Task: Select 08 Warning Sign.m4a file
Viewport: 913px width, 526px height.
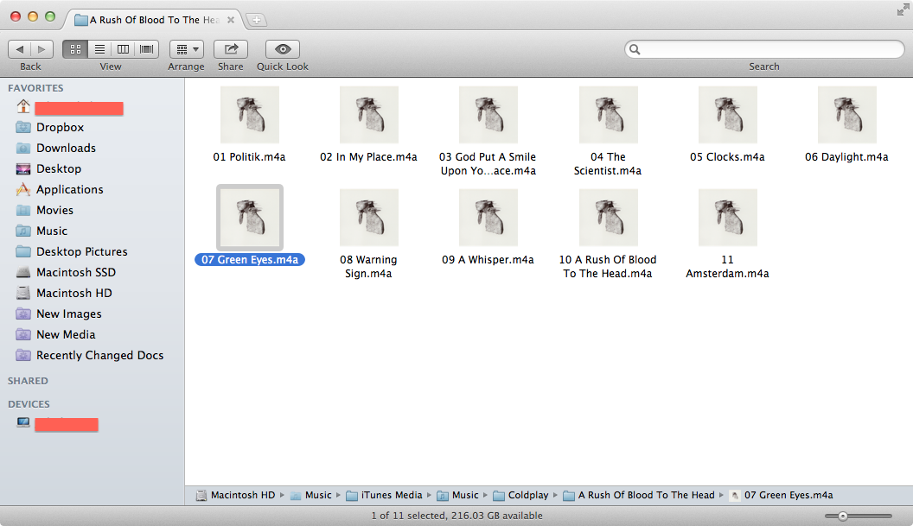Action: [x=369, y=218]
